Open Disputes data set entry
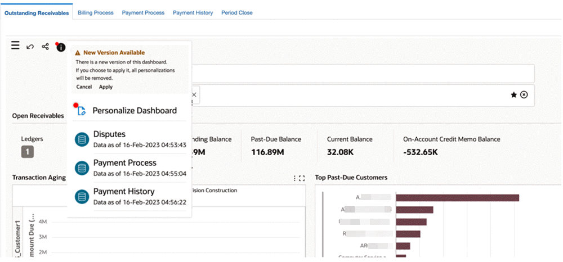Image resolution: width=563 pixels, height=262 pixels. pyautogui.click(x=131, y=139)
